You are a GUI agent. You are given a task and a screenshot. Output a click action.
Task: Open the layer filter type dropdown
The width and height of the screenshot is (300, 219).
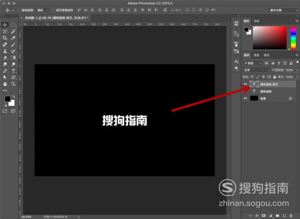(252, 63)
